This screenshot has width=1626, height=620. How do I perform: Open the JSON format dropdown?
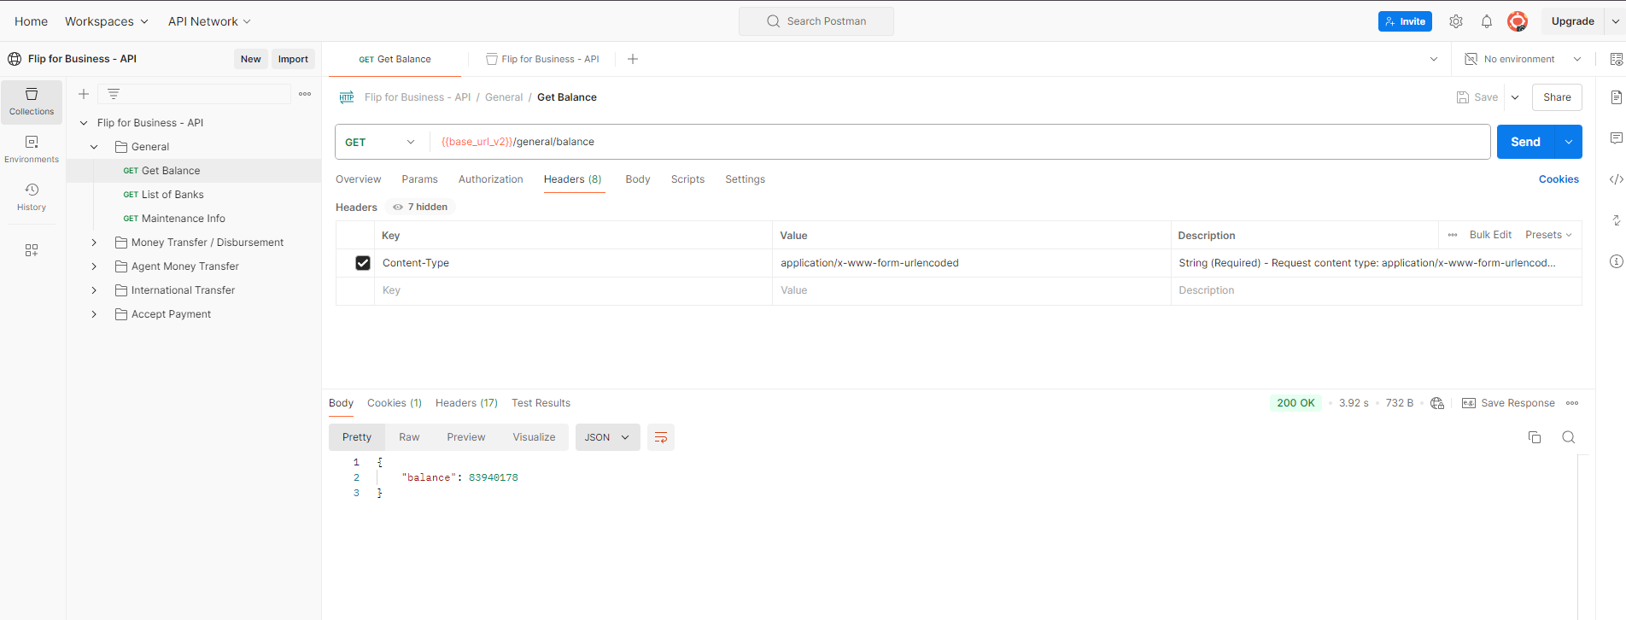[x=607, y=437]
